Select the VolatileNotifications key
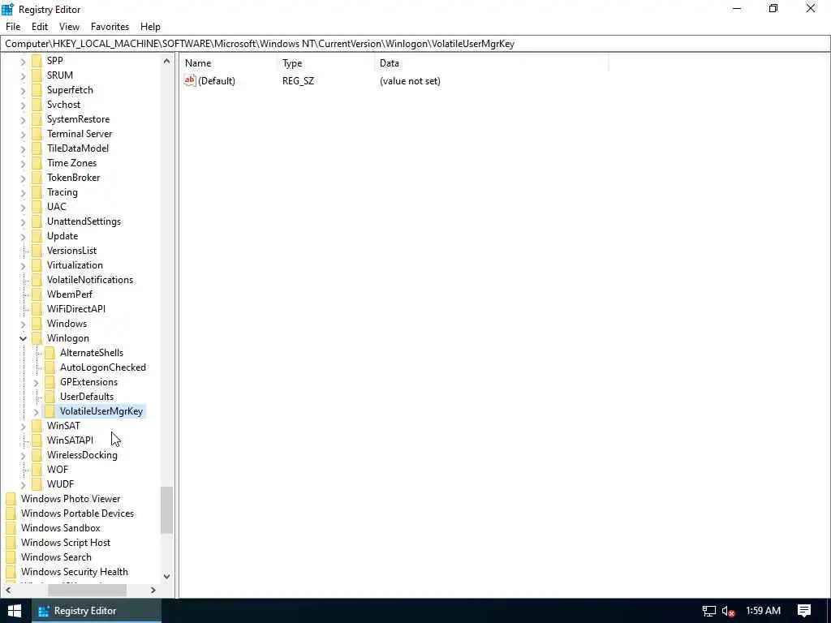The width and height of the screenshot is (831, 623). [90, 280]
